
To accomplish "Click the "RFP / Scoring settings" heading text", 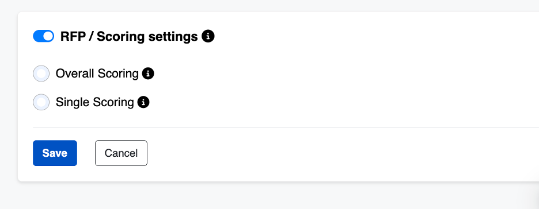I will tap(129, 36).
